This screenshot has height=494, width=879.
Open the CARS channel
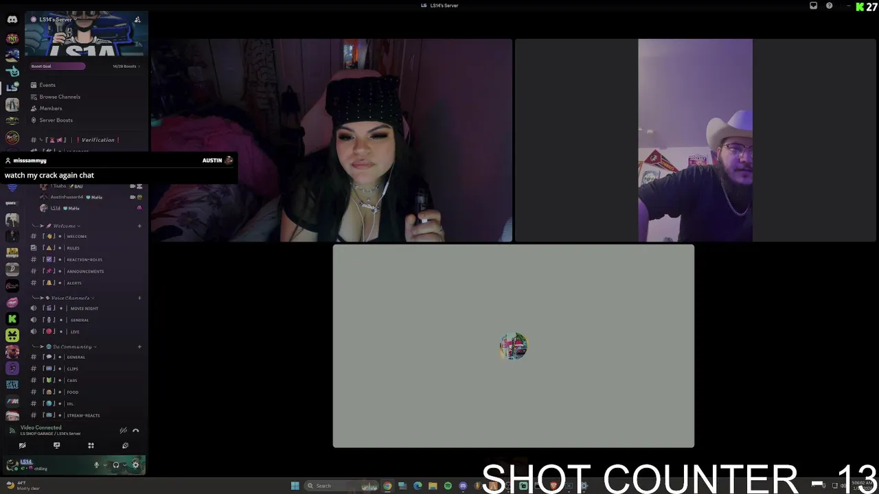click(86, 380)
